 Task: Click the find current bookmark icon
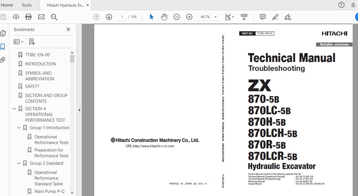[32, 42]
